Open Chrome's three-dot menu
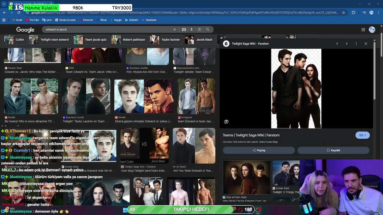 click(x=379, y=13)
